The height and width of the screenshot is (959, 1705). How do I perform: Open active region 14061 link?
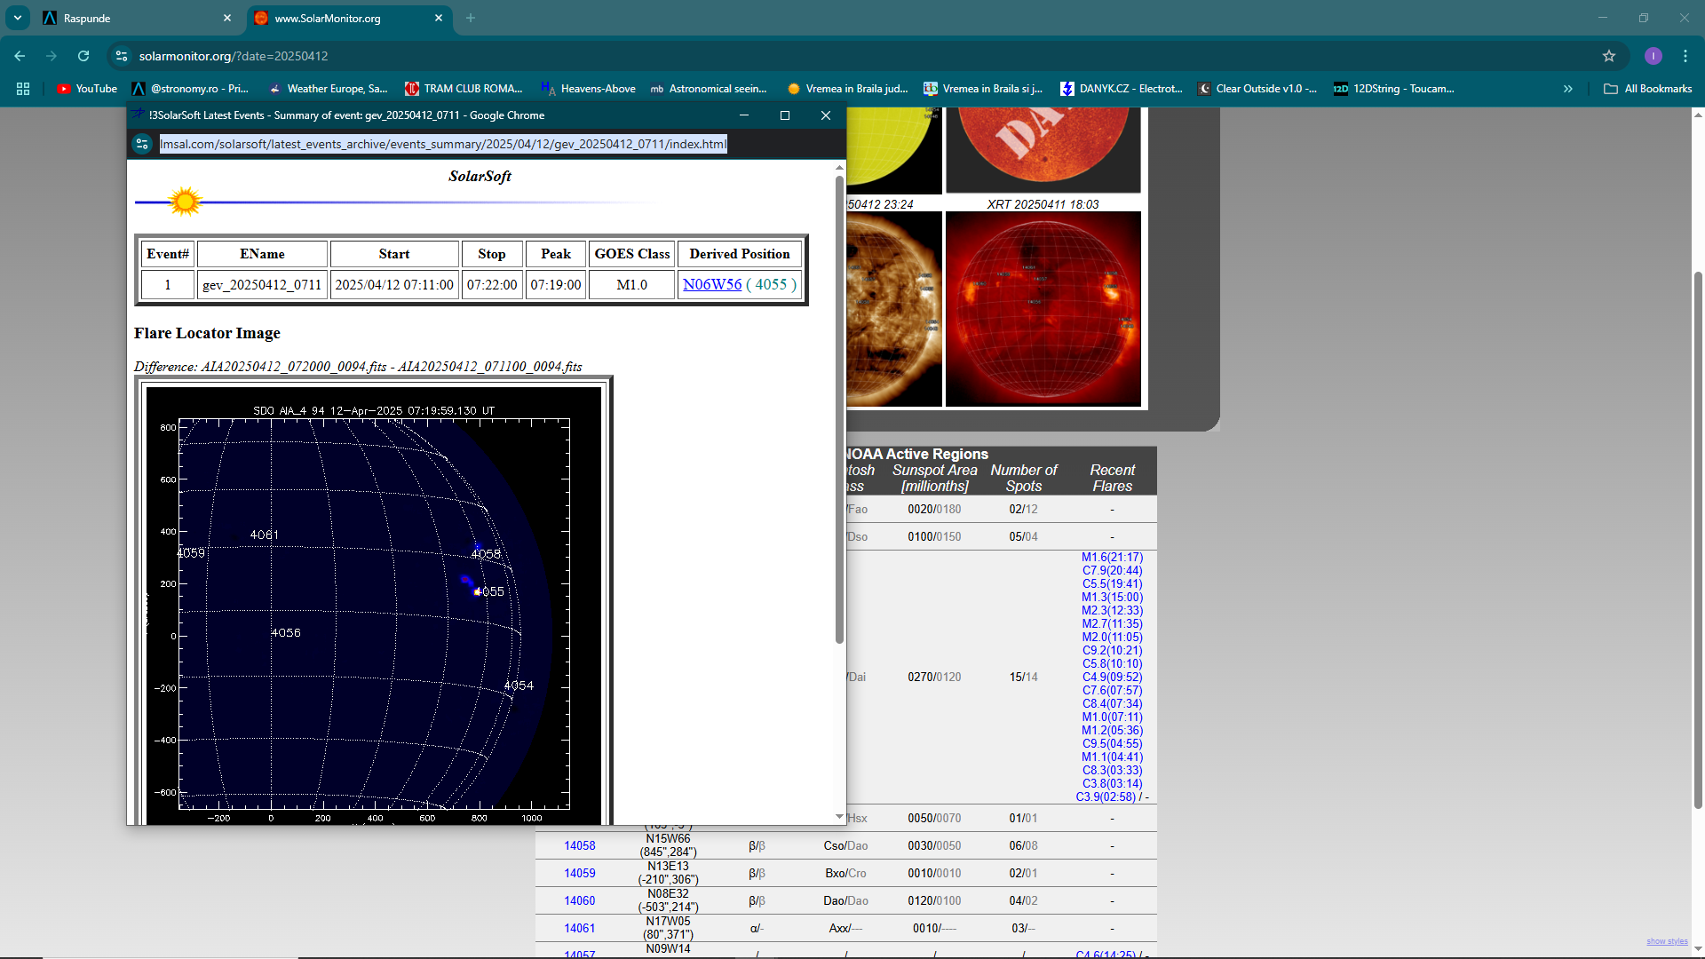pyautogui.click(x=580, y=929)
